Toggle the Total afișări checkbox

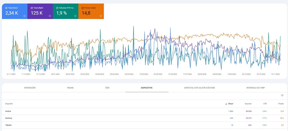click(x=32, y=8)
